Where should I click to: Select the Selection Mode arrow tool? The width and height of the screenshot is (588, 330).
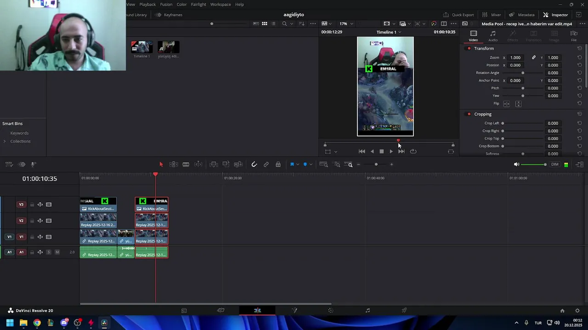(161, 164)
